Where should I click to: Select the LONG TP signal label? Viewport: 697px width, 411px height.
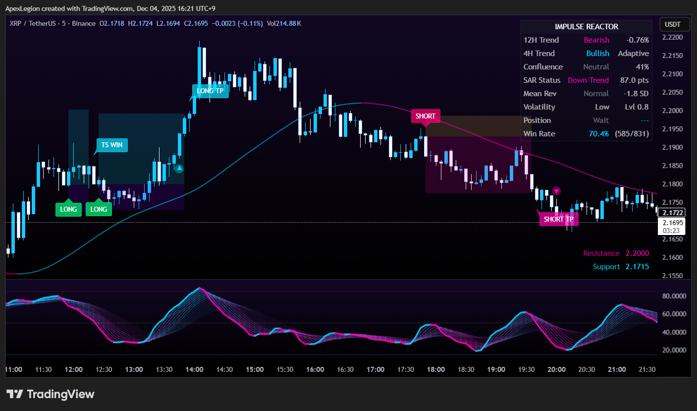click(210, 91)
